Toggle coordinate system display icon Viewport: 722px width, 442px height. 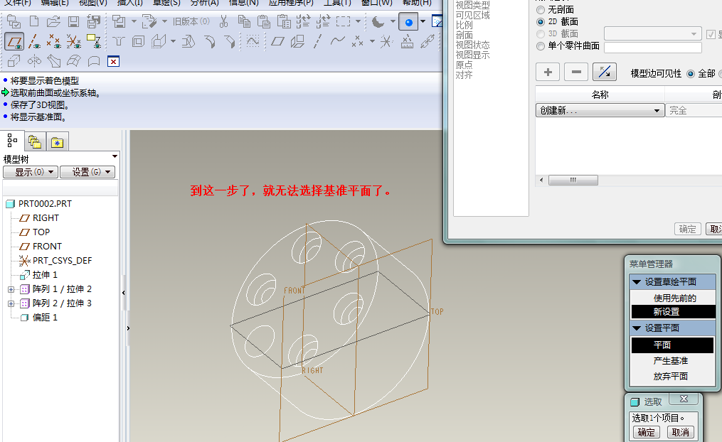[x=73, y=41]
